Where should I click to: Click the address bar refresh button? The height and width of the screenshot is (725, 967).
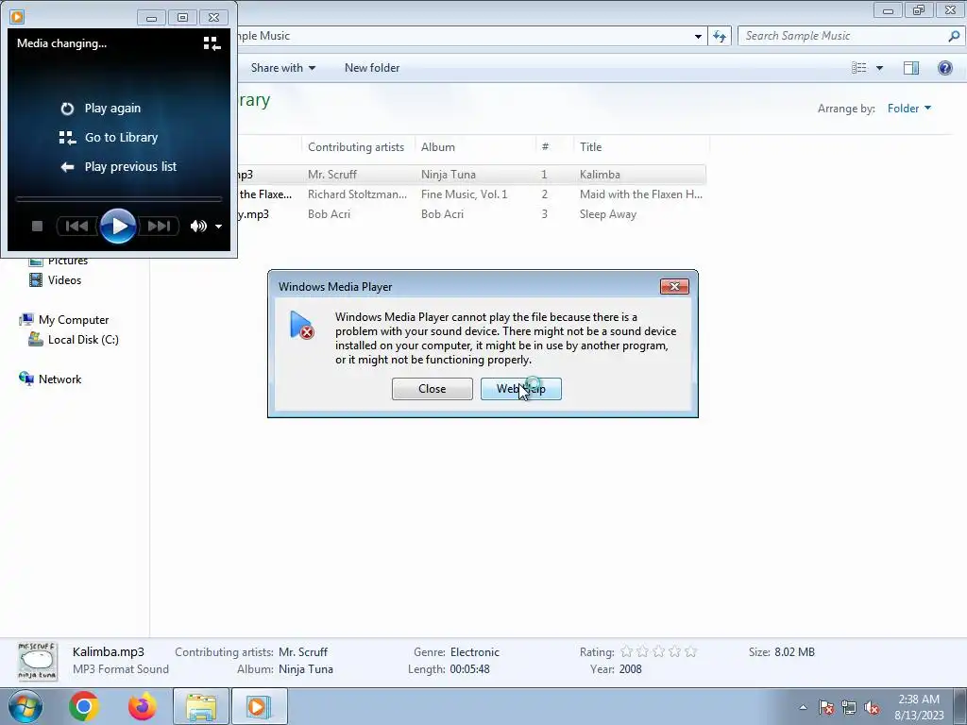tap(720, 36)
